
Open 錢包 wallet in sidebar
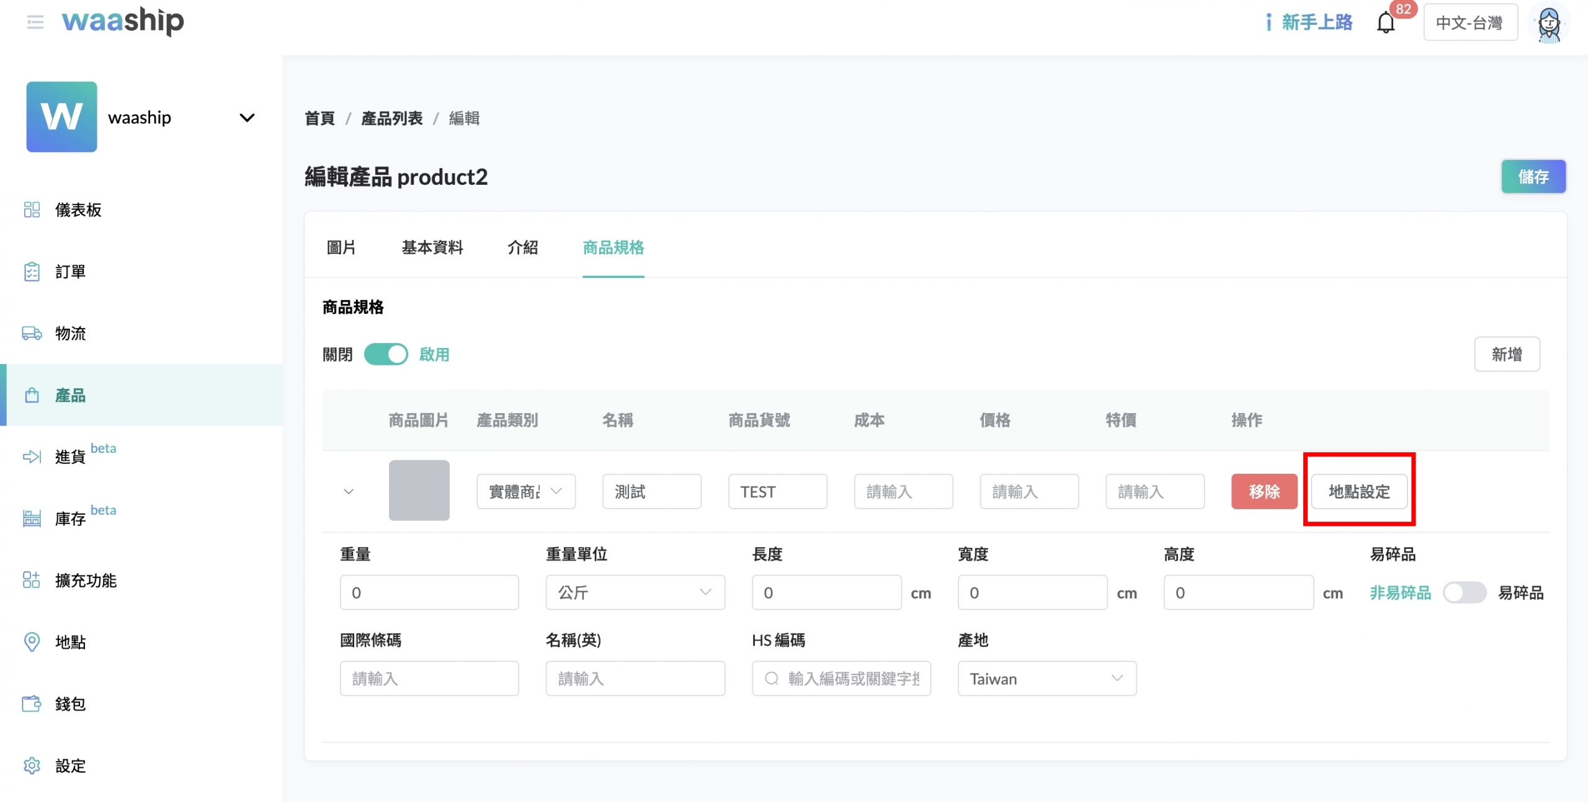(69, 703)
